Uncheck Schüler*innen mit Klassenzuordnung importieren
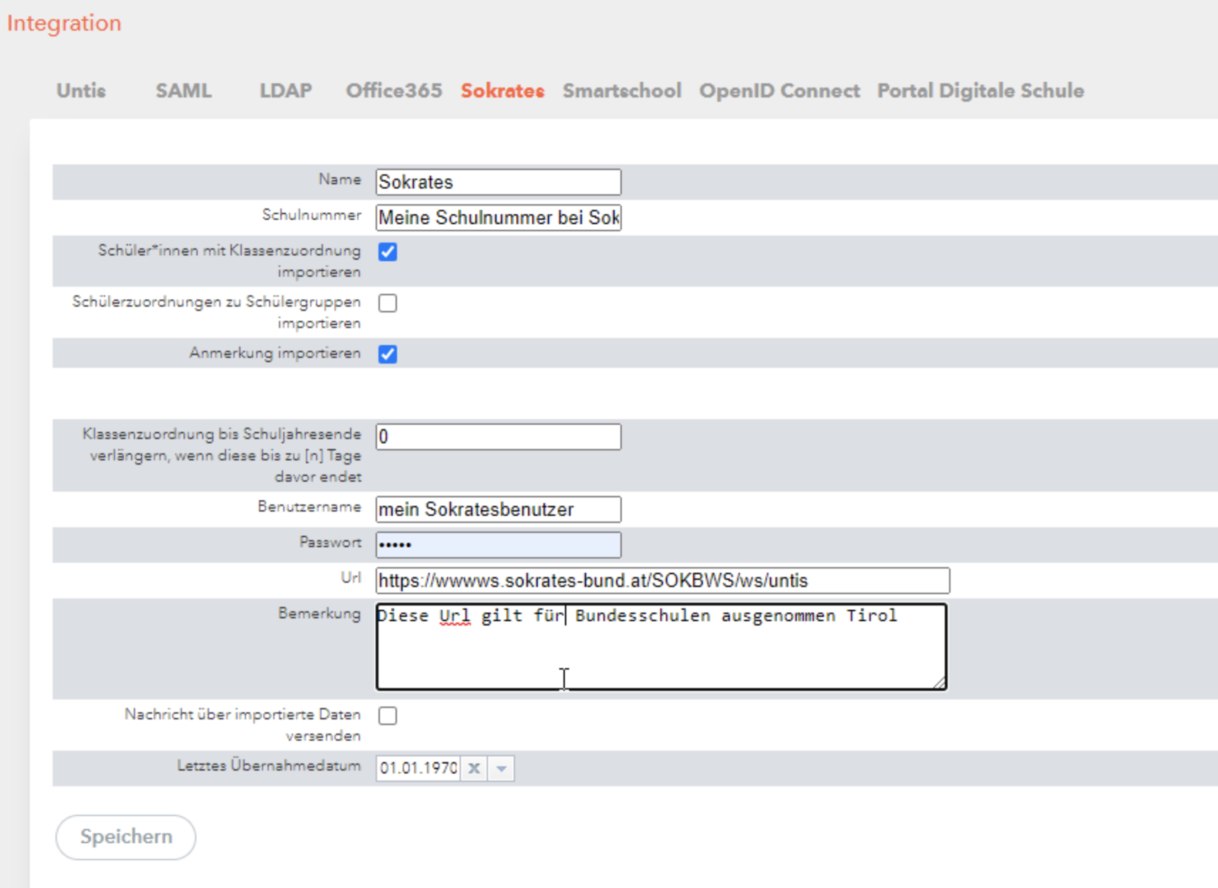This screenshot has height=888, width=1218. (388, 252)
